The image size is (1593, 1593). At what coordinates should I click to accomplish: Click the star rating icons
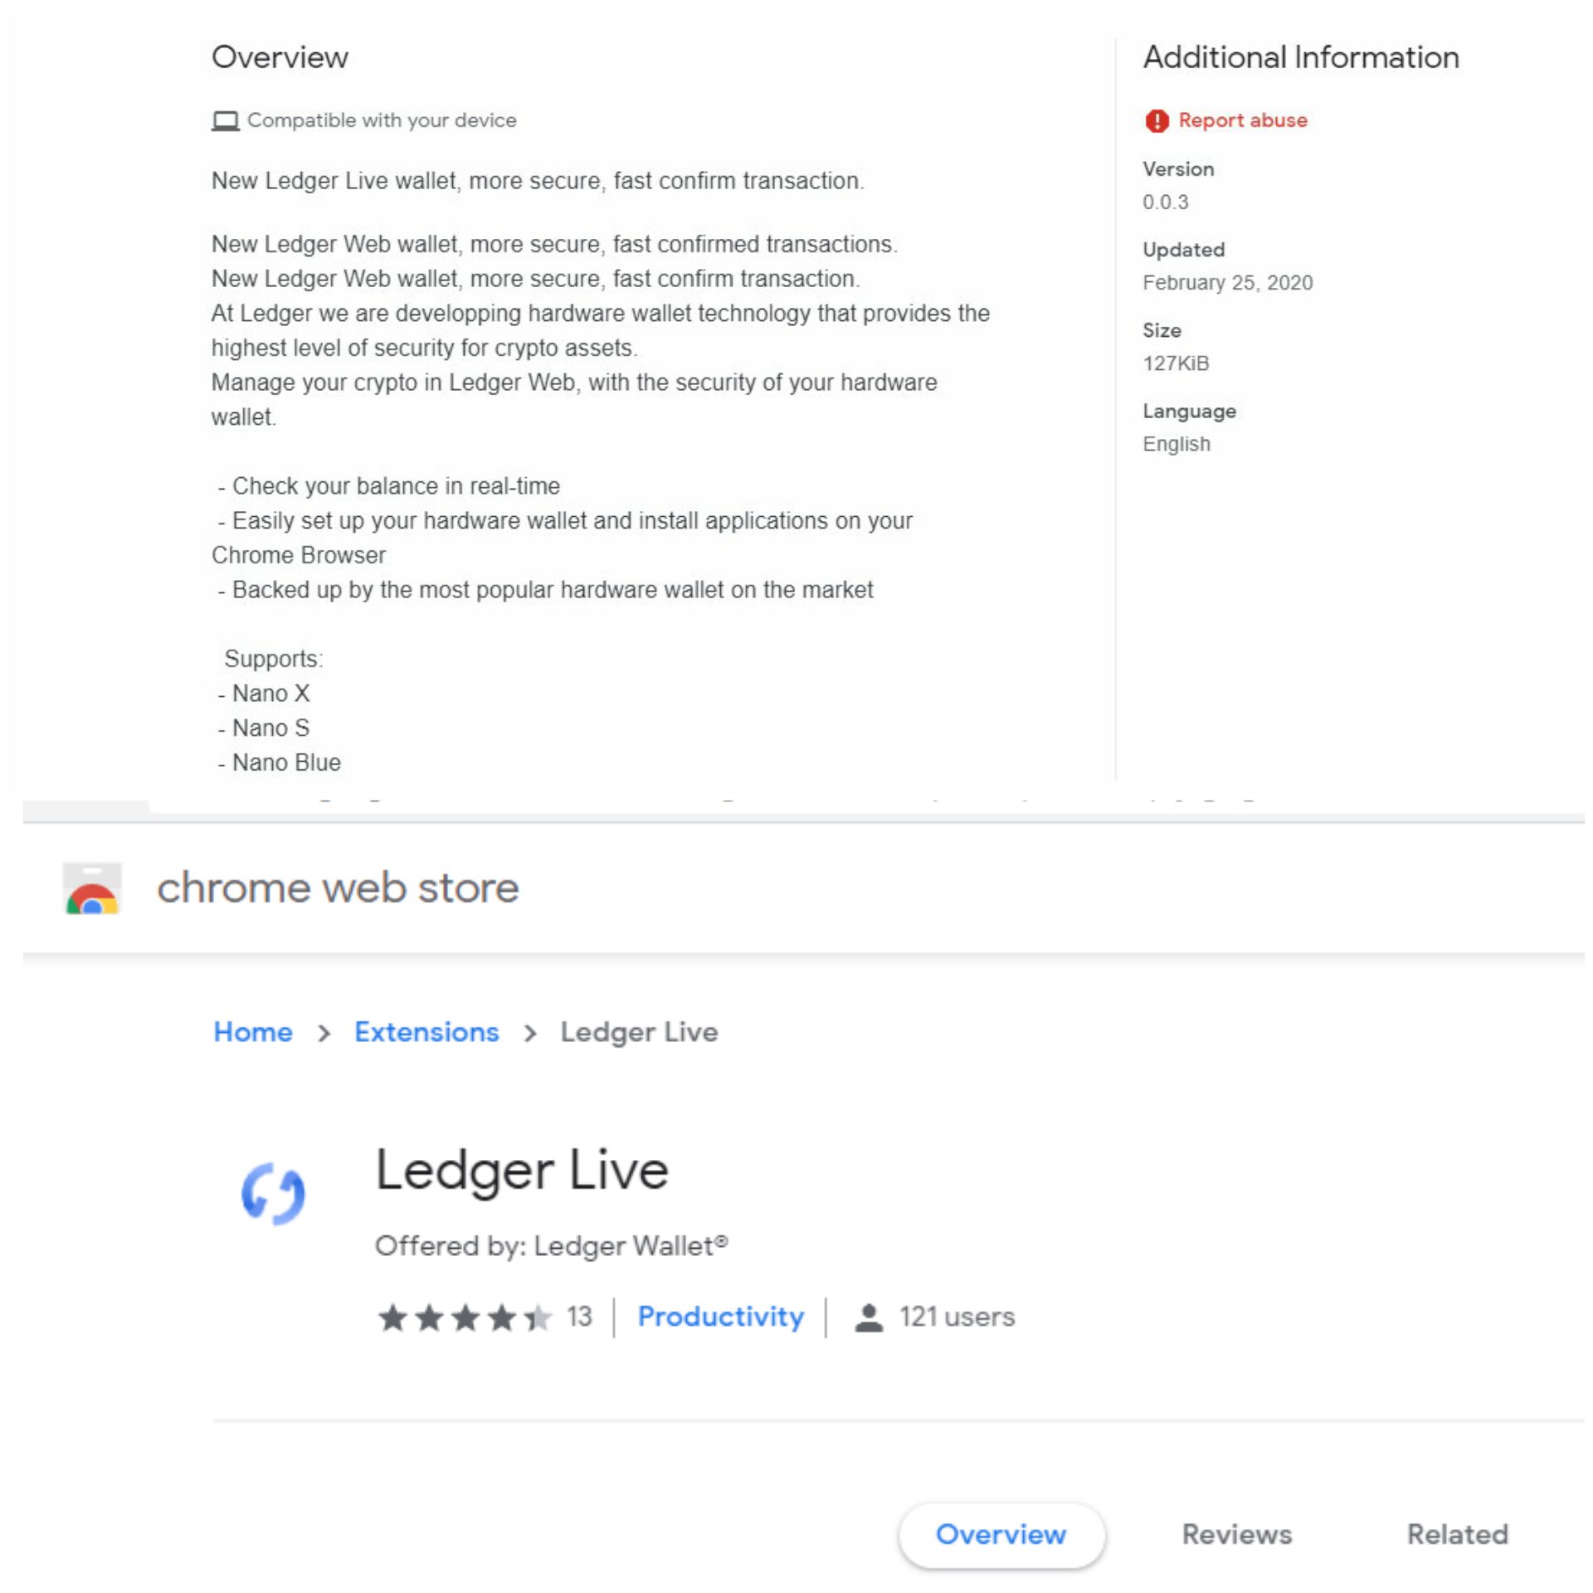[465, 1317]
